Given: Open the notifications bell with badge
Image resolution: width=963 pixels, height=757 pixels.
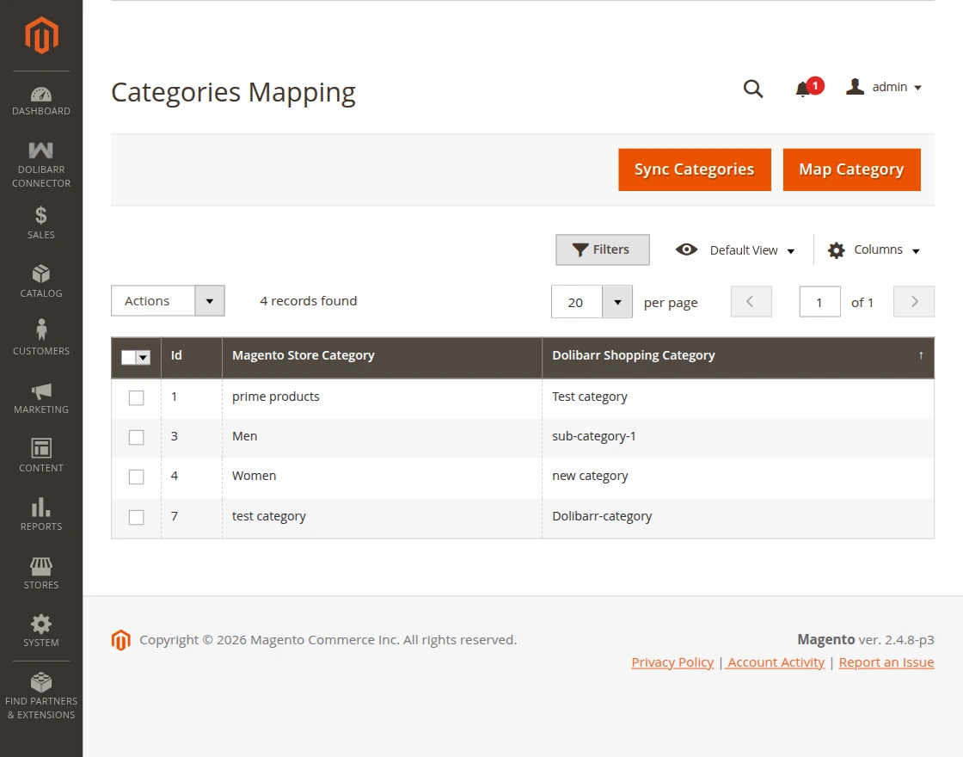Looking at the screenshot, I should 805,89.
